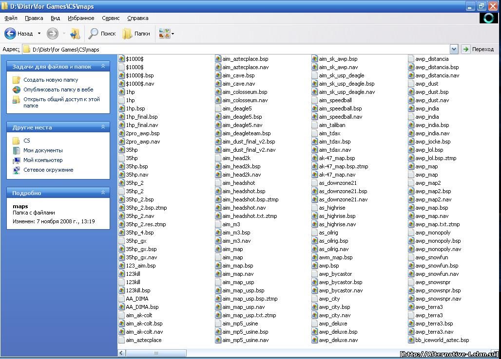Click the share this folder icon
Image resolution: width=501 pixels, height=359 pixels.
(x=16, y=100)
